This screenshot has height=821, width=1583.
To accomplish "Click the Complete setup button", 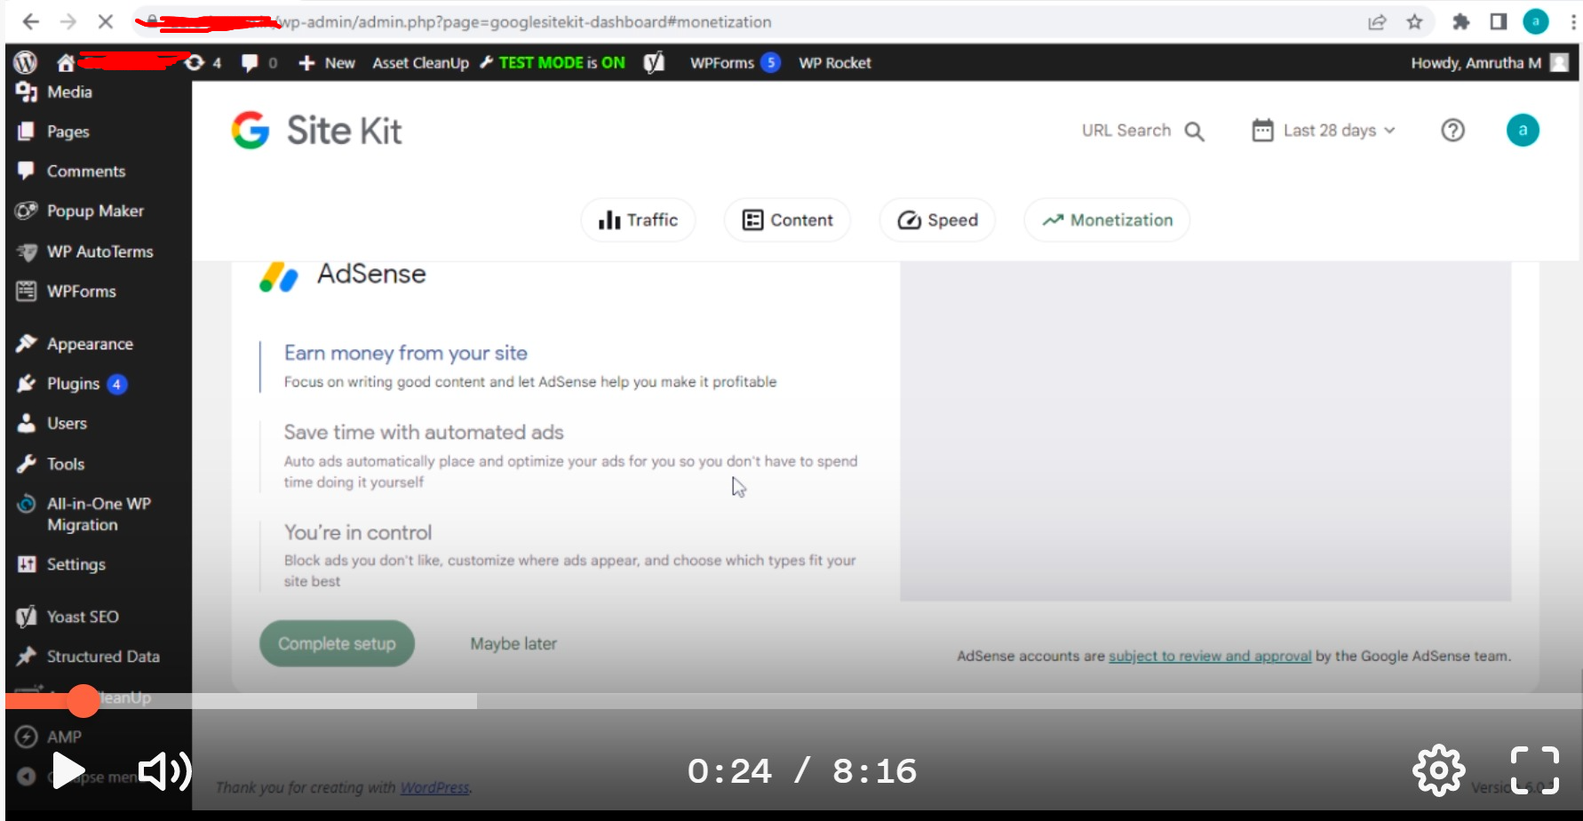I will click(337, 642).
